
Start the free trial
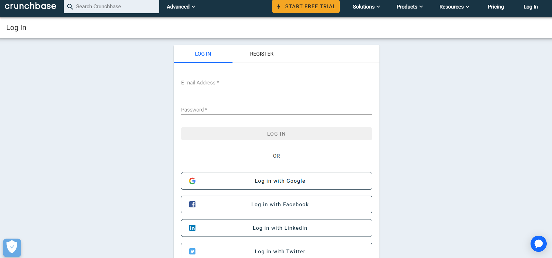point(306,6)
